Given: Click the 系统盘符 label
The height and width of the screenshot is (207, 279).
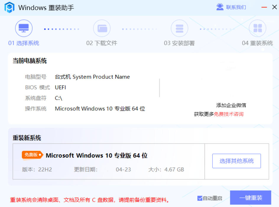Looking at the screenshot, I should (x=35, y=98).
